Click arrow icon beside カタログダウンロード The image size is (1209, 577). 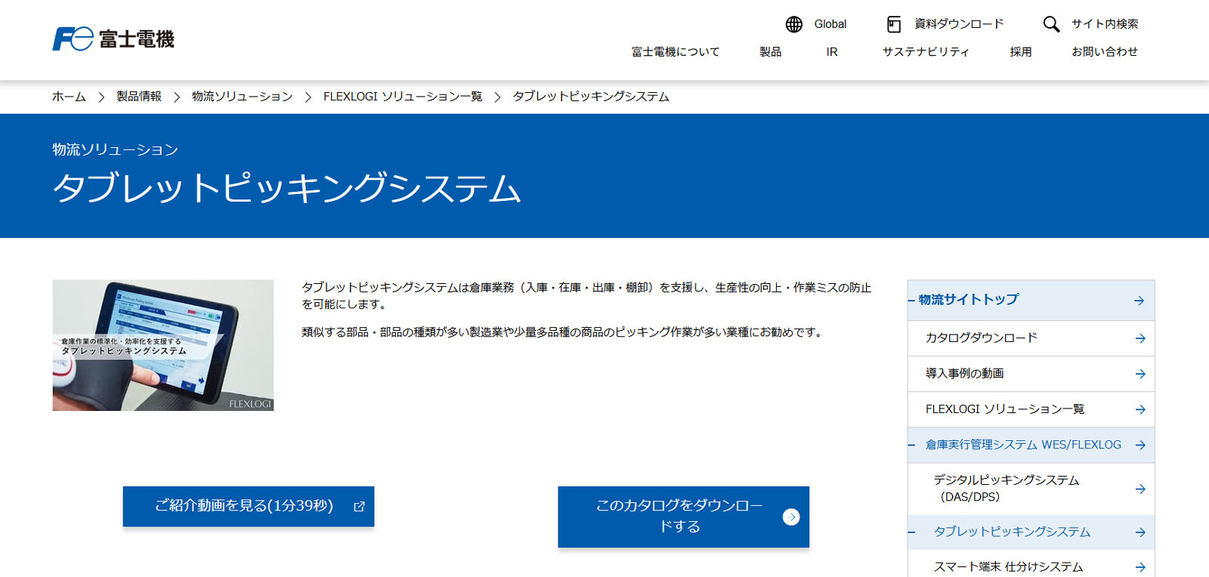tap(1140, 338)
